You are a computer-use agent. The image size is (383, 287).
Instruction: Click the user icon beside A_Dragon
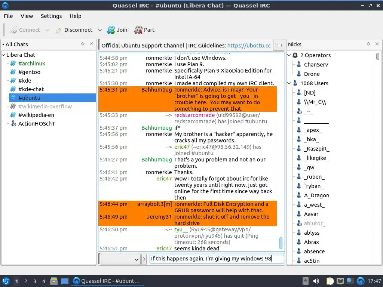(x=299, y=195)
